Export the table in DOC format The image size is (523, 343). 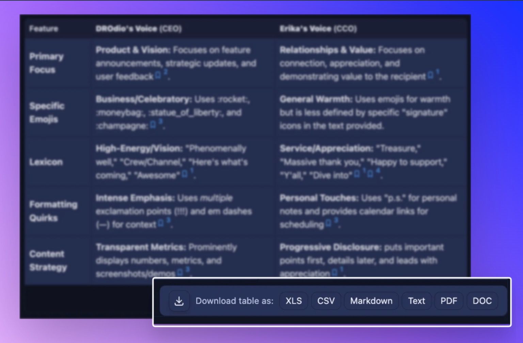pyautogui.click(x=482, y=301)
